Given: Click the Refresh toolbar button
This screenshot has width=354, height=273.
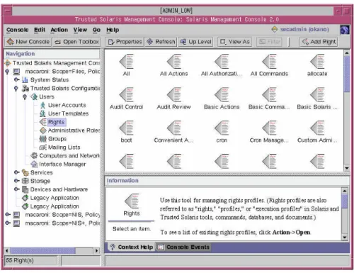Looking at the screenshot, I should (x=161, y=42).
